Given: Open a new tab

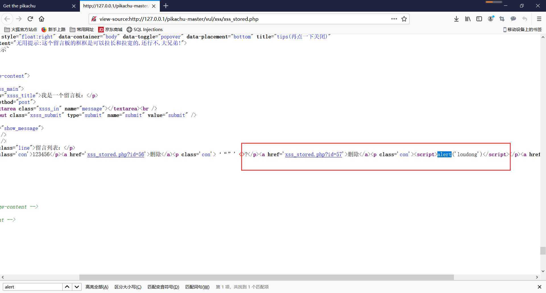Looking at the screenshot, I should click(x=166, y=6).
